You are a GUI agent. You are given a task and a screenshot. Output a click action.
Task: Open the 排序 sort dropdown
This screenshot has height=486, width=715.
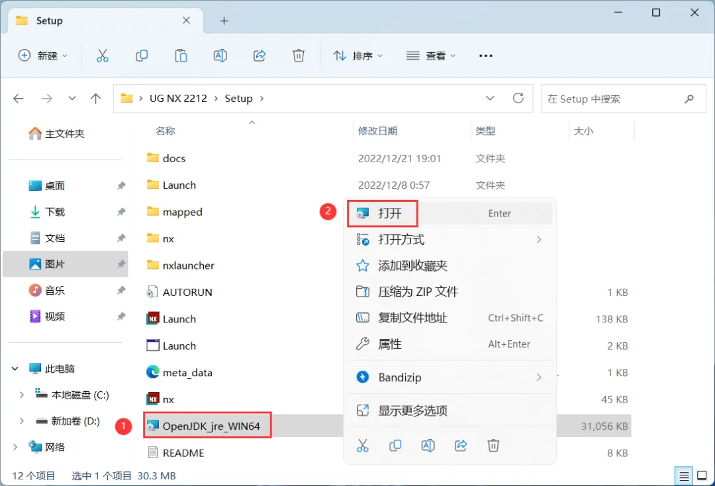pyautogui.click(x=358, y=56)
